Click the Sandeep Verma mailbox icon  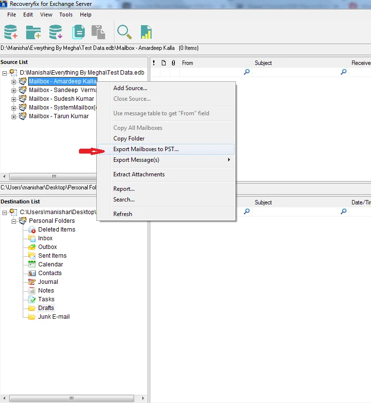23,90
